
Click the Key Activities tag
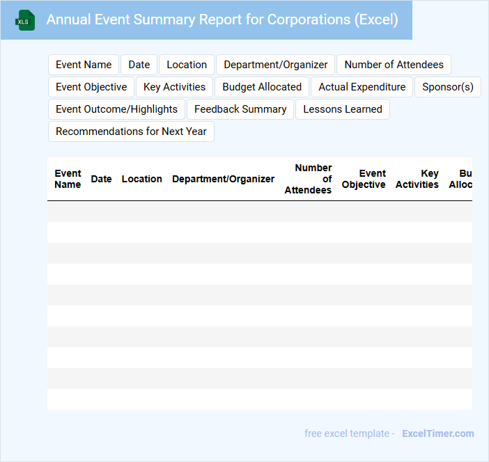coord(174,87)
